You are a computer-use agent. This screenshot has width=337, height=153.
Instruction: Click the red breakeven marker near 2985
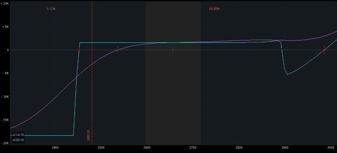click(x=324, y=50)
